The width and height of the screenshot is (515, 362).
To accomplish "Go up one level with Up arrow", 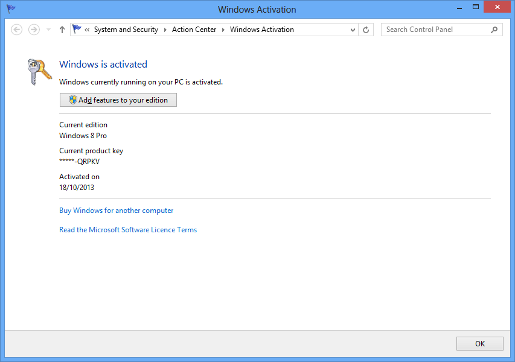I will tap(62, 30).
